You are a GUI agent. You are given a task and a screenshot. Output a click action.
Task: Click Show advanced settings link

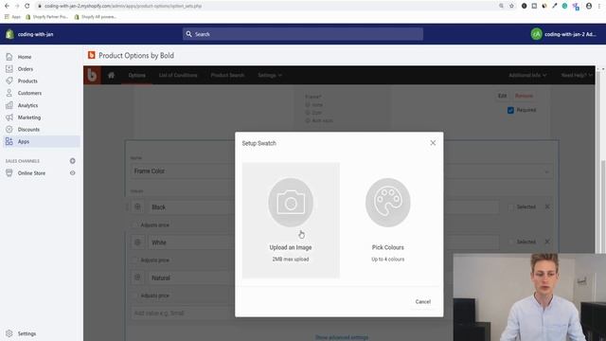[342, 337]
